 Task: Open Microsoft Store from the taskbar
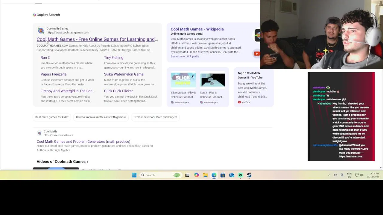[223, 175]
